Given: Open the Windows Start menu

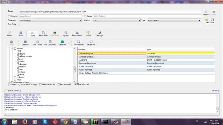Looking at the screenshot, I should click(x=5, y=122).
